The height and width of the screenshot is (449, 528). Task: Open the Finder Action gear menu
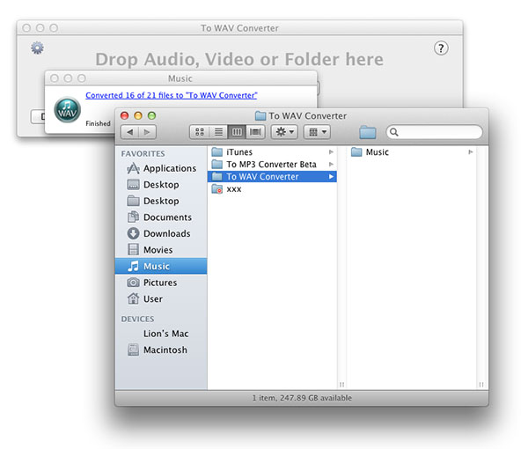tap(284, 132)
